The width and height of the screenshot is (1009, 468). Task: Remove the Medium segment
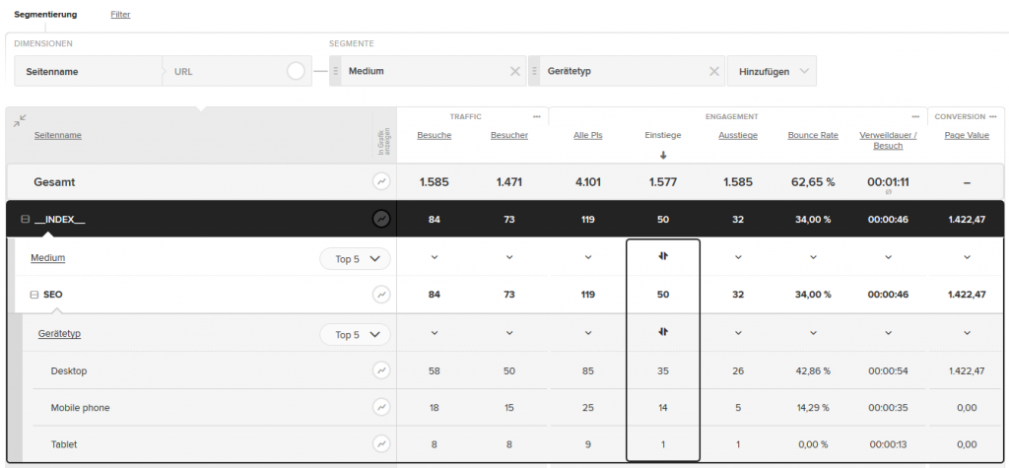(x=514, y=72)
